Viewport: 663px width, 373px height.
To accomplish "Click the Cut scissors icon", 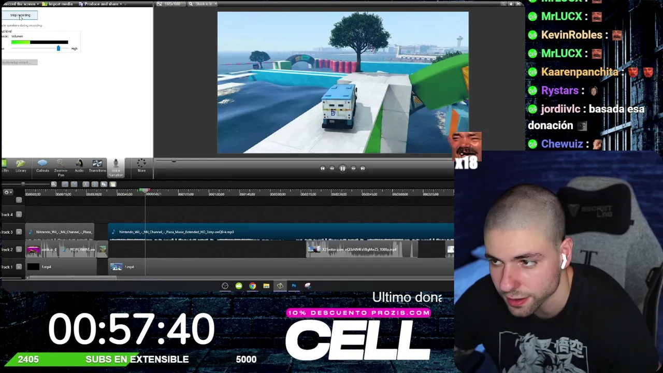I will (85, 184).
